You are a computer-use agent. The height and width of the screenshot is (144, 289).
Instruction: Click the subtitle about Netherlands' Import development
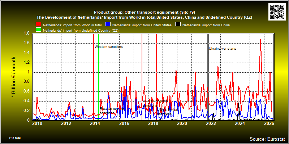[x=144, y=17]
